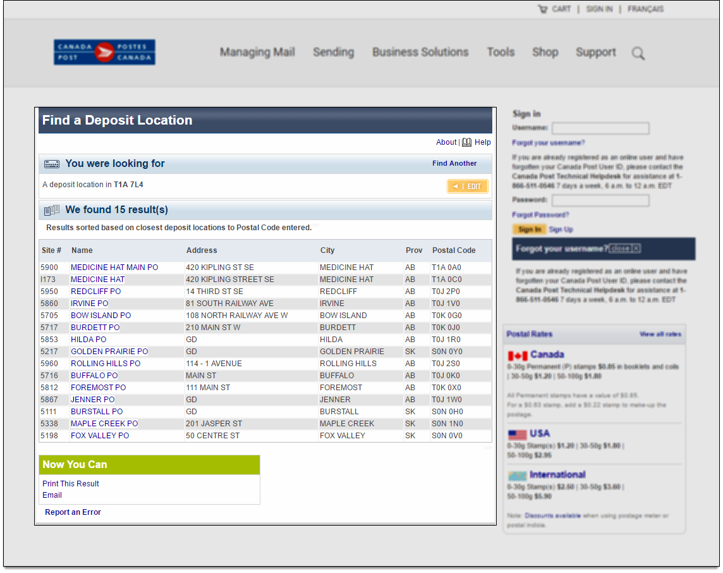Image resolution: width=723 pixels, height=573 pixels.
Task: Click Report an Error link
Action: (x=73, y=512)
